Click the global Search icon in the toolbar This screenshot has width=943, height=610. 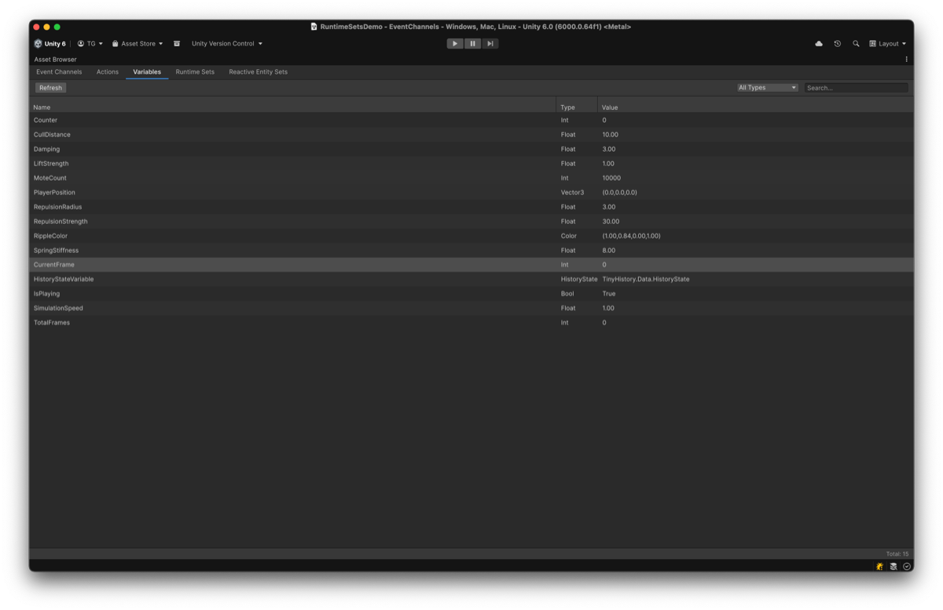coord(856,44)
